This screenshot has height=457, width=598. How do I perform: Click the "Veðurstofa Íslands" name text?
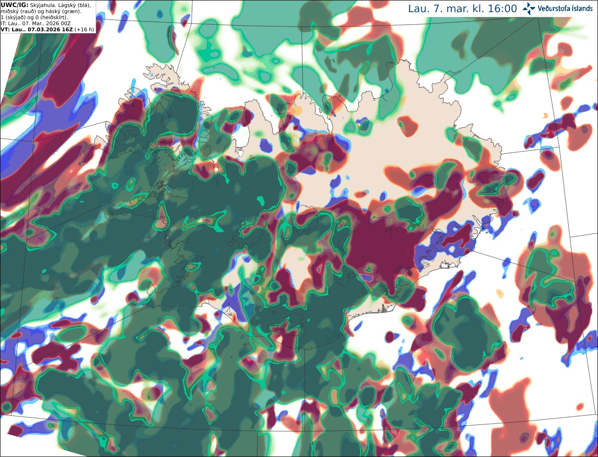565,8
